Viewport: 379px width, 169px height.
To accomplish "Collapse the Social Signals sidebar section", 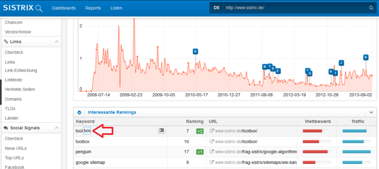I will (57, 128).
